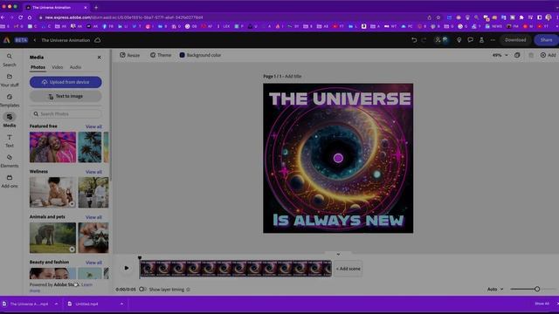This screenshot has height=314, width=559.
Task: Click the delete page trash icon
Action: (x=531, y=55)
